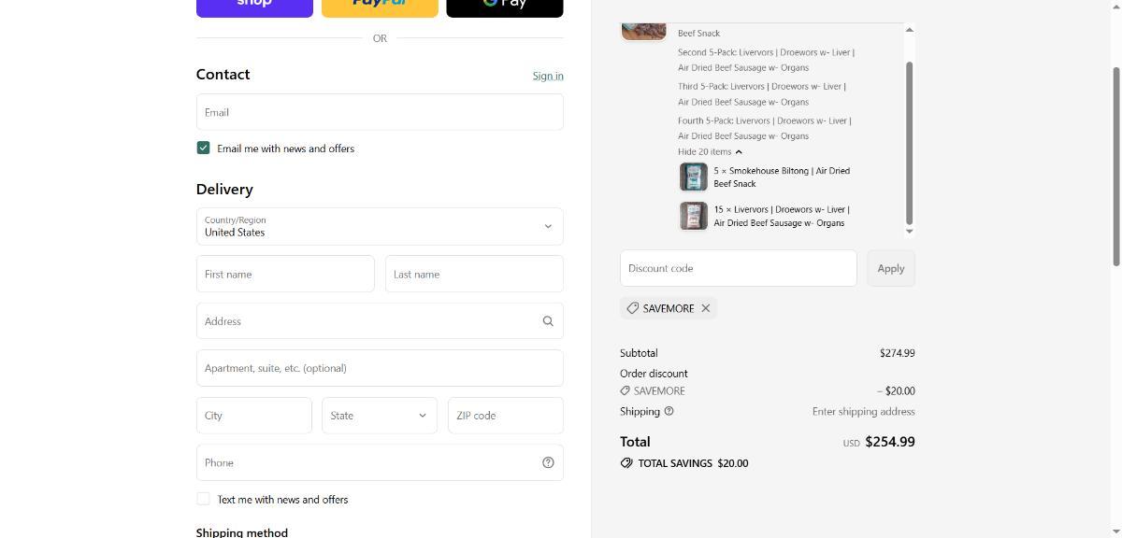Viewport: 1122px width, 538px height.
Task: Click the Sign in link
Action: (x=548, y=76)
